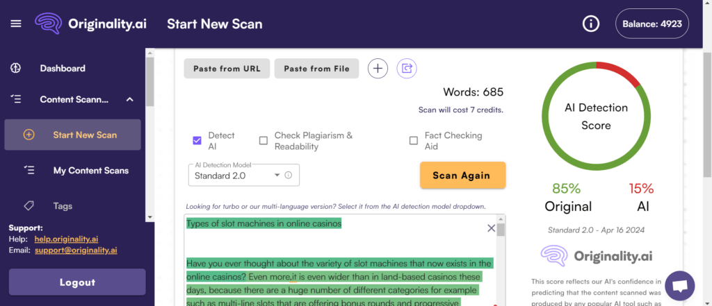This screenshot has width=712, height=306.
Task: Open Dashboard in the sidebar
Action: click(62, 69)
